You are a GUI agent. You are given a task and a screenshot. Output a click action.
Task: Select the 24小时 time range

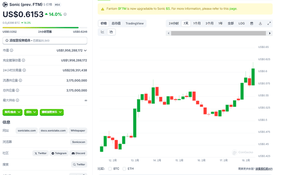click(x=174, y=23)
